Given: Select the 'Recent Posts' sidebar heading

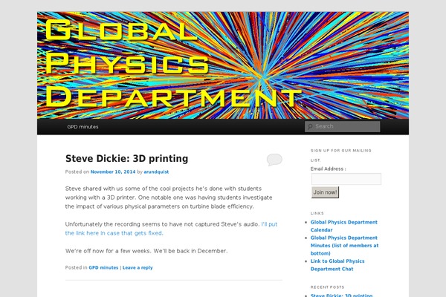Looking at the screenshot, I should [327, 287].
